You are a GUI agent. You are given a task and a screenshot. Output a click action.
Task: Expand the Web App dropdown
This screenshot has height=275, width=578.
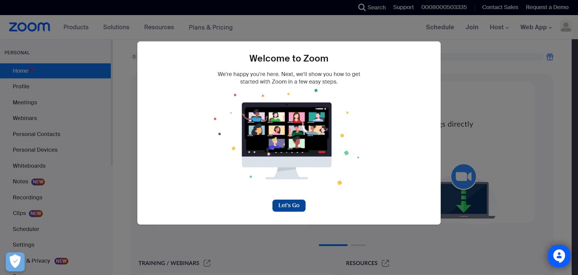(x=536, y=27)
